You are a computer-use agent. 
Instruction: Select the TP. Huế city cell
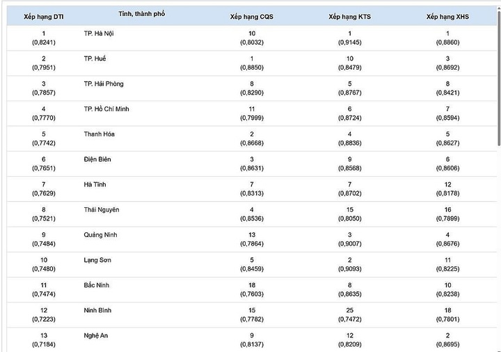point(95,58)
